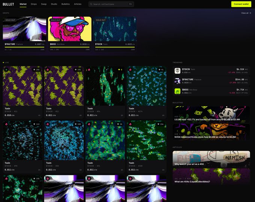Click the $BOSS drop progress bar
This screenshot has width=255, height=202.
tap(70, 47)
